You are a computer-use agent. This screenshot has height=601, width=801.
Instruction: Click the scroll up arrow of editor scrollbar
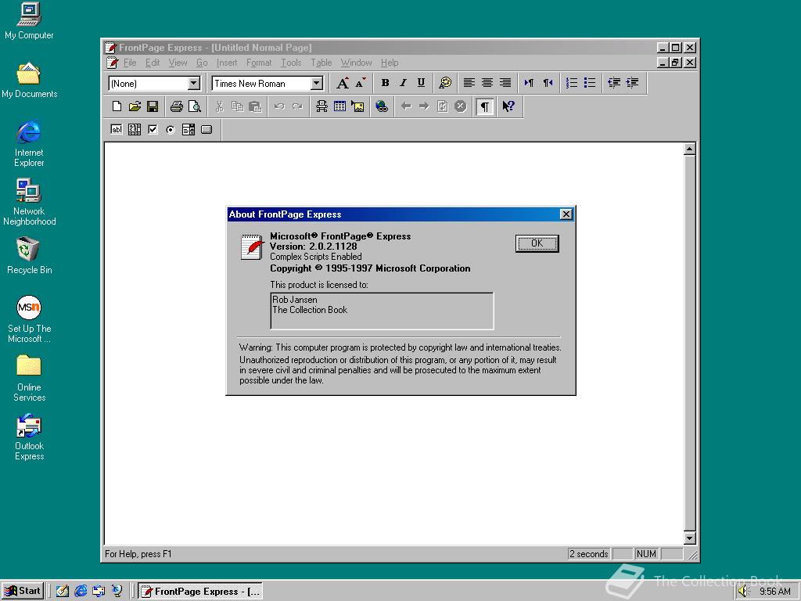[x=690, y=149]
